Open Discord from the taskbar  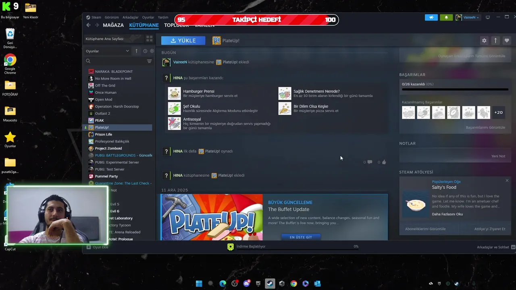pos(246,284)
